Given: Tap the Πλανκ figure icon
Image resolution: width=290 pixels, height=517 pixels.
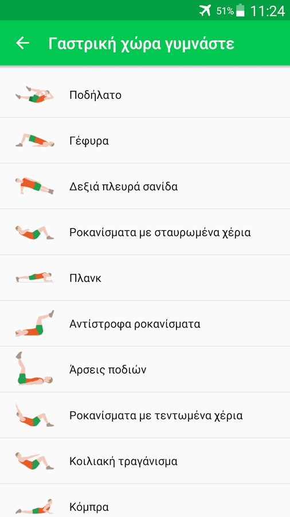Looking at the screenshot, I should pyautogui.click(x=34, y=277).
